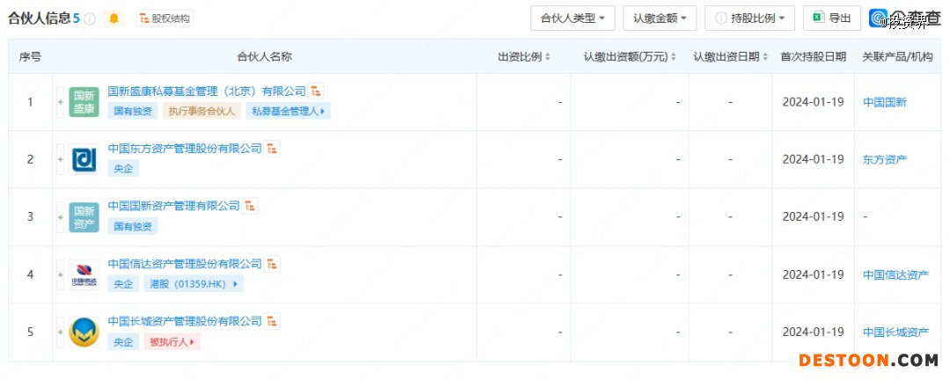The image size is (950, 380).
Task: Sort by 出资比例 column header
Action: [523, 57]
